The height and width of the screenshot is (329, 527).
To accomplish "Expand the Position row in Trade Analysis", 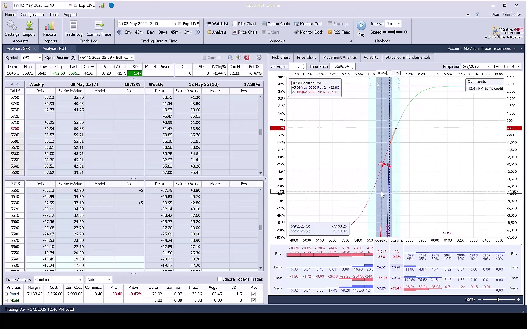I will 6,294.
